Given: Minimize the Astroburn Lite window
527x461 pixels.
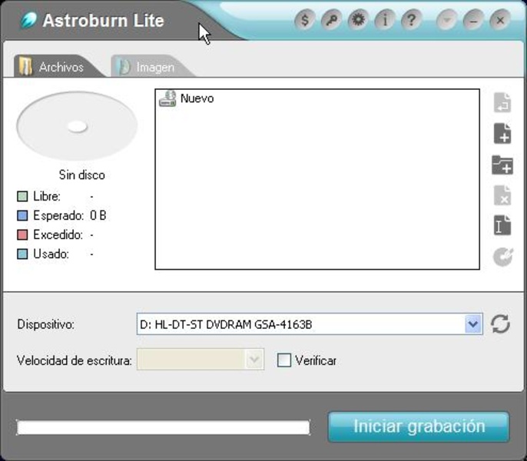Looking at the screenshot, I should point(473,20).
